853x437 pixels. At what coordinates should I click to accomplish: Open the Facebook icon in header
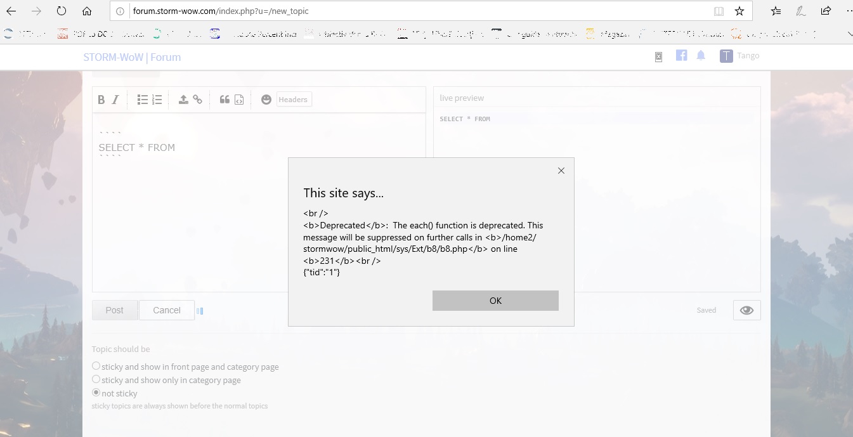[681, 55]
